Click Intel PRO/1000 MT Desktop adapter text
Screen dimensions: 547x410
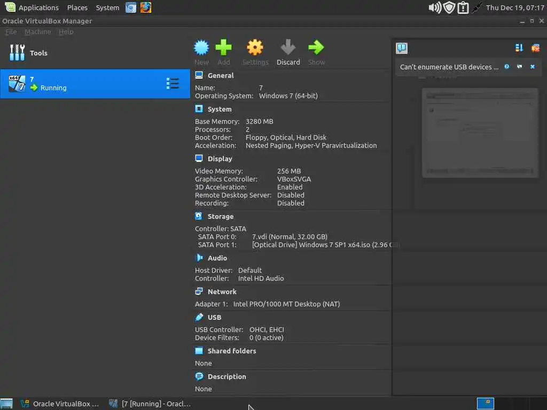click(286, 304)
